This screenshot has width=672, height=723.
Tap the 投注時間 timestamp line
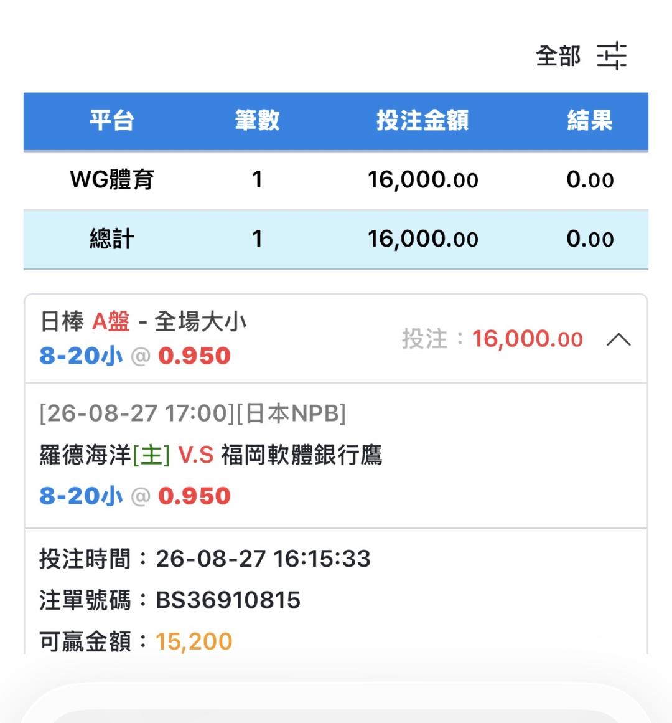tap(205, 559)
